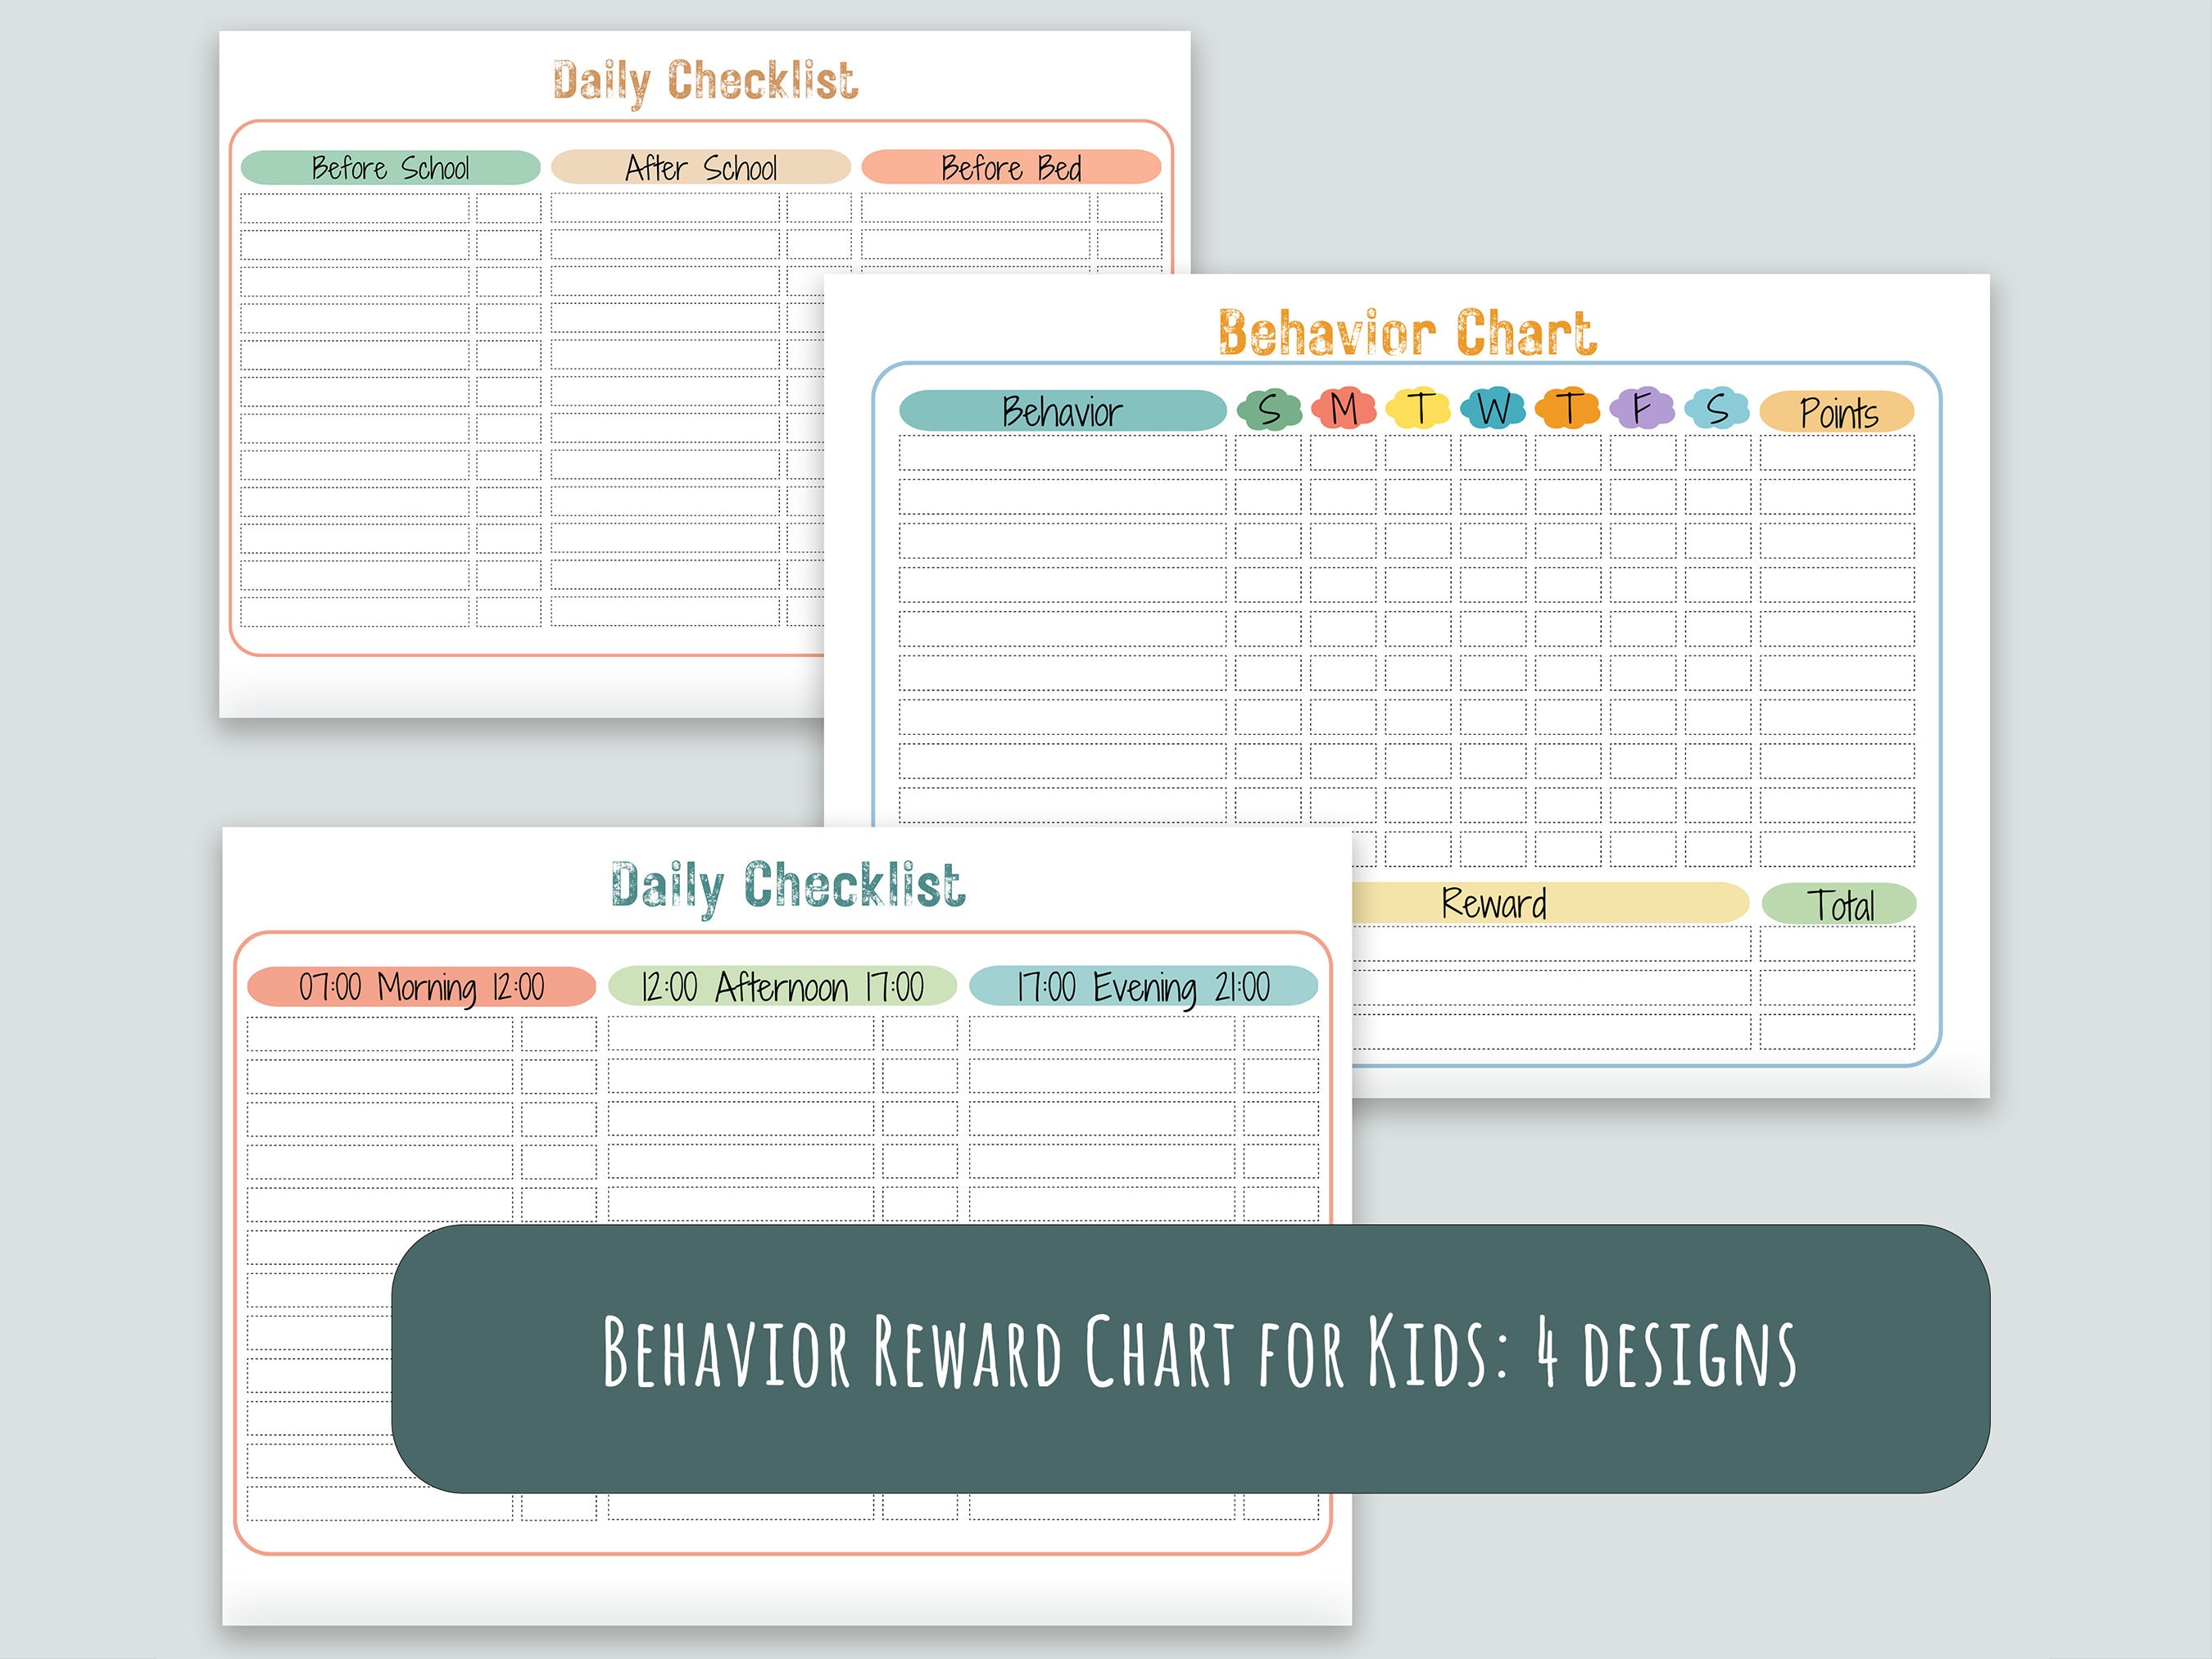This screenshot has width=2212, height=1659.
Task: Select the red Morning header color pill
Action: [420, 988]
